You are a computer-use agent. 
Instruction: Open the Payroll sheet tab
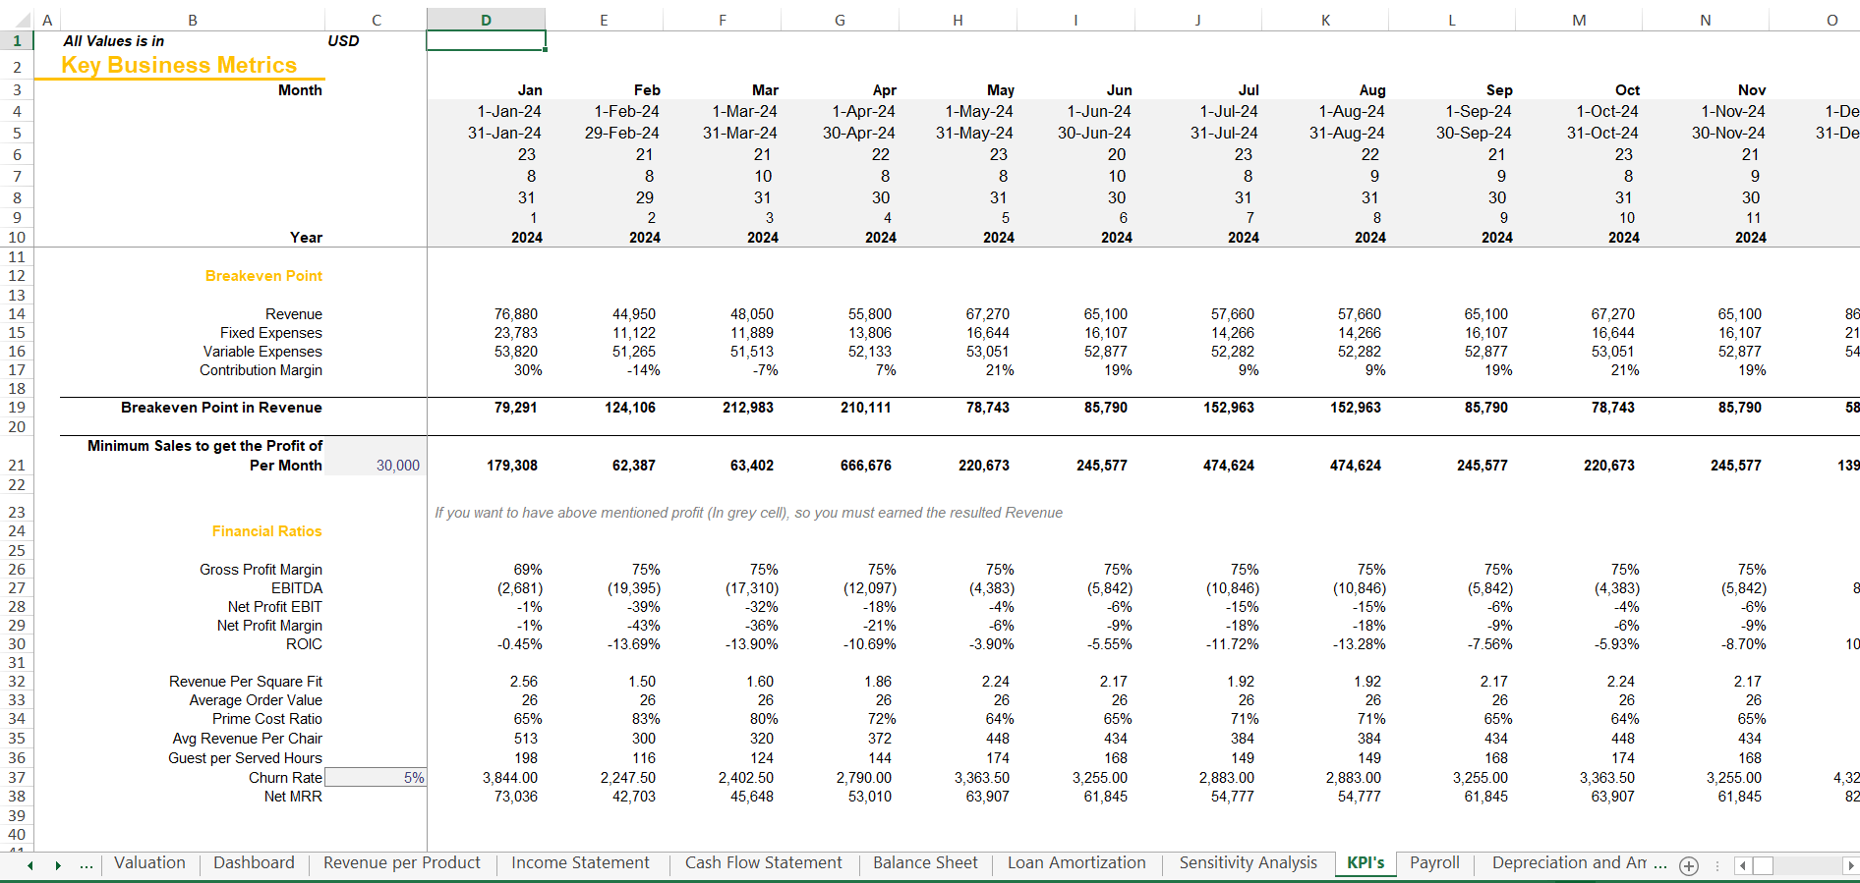1434,863
